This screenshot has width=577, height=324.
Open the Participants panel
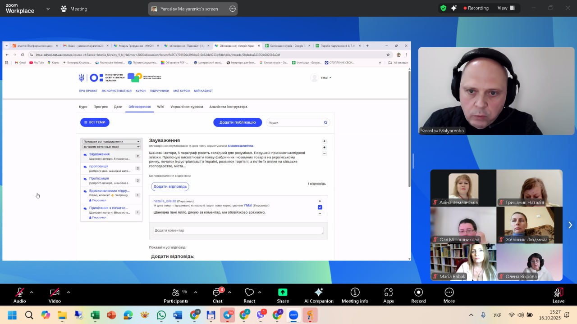[175, 295]
